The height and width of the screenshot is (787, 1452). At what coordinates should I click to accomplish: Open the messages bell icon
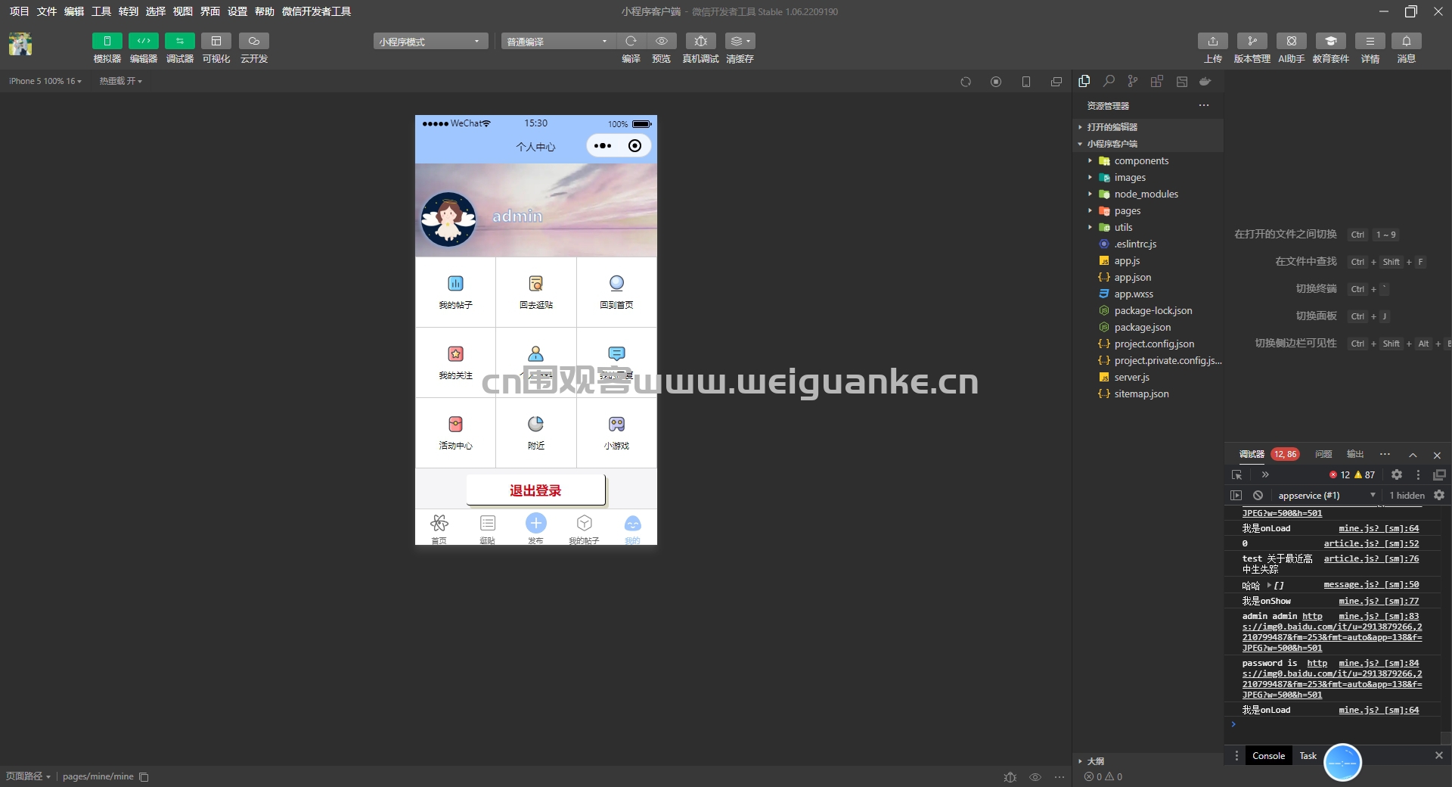tap(1407, 41)
